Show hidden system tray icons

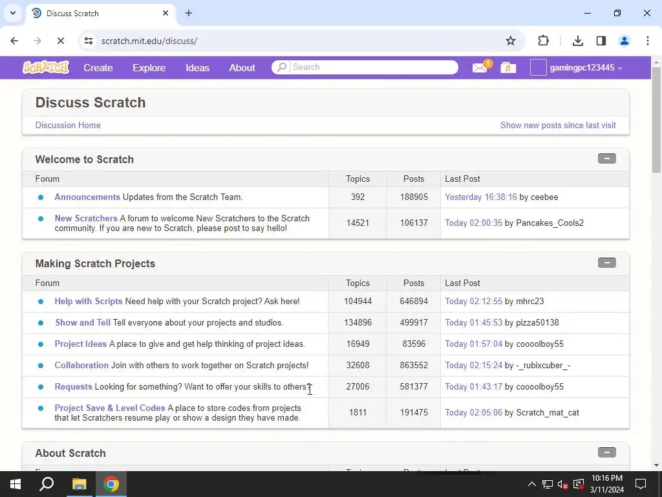[532, 484]
